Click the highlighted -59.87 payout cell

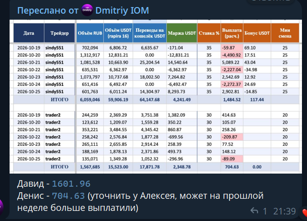point(232,48)
